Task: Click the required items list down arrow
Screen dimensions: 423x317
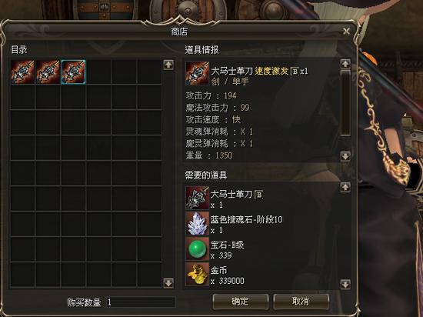Action: pyautogui.click(x=345, y=284)
